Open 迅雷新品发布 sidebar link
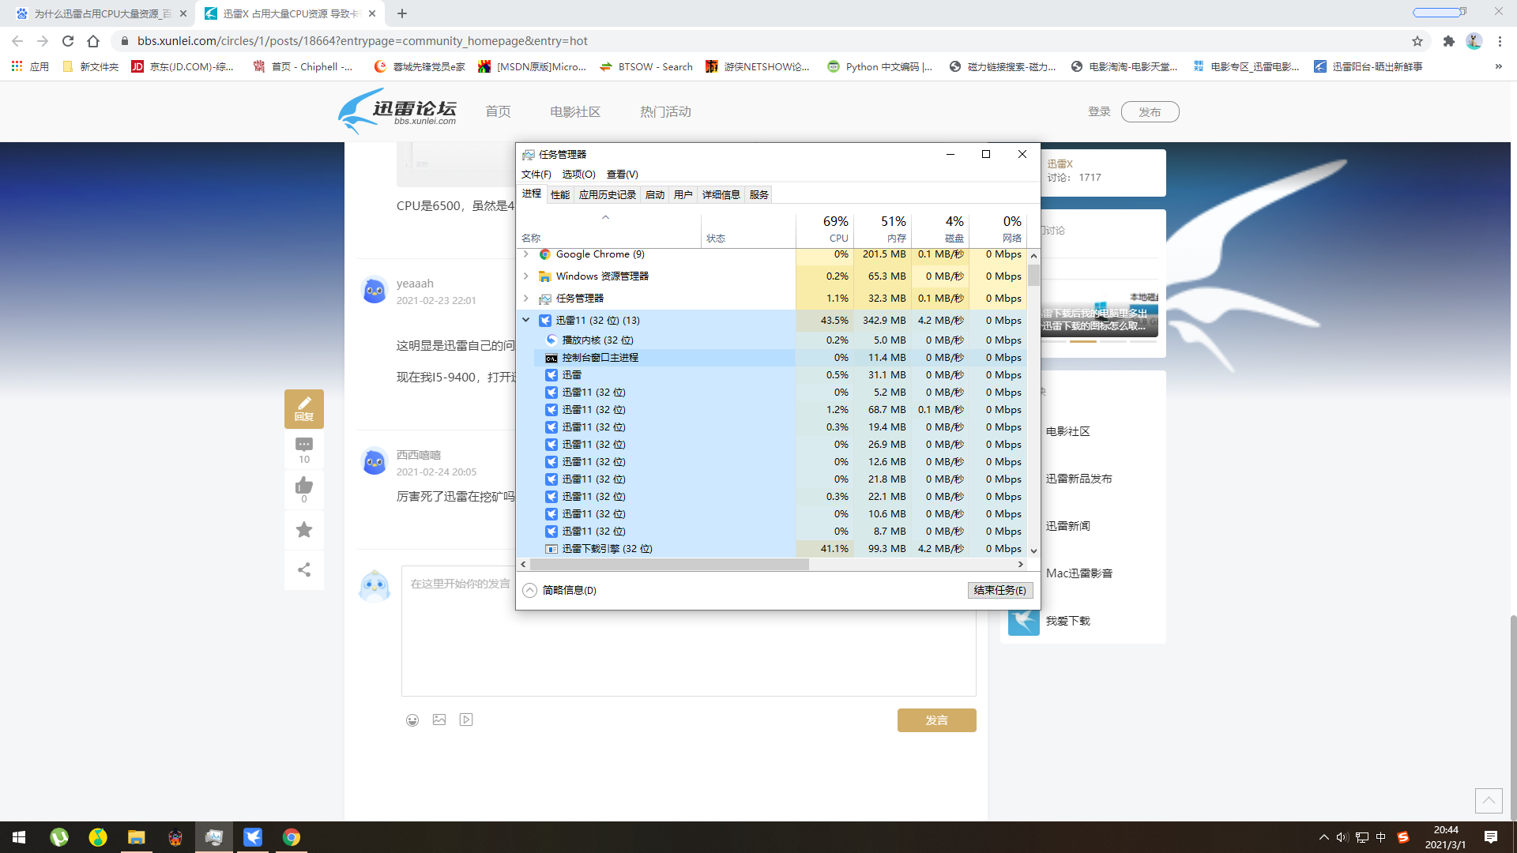This screenshot has width=1517, height=853. click(x=1078, y=479)
